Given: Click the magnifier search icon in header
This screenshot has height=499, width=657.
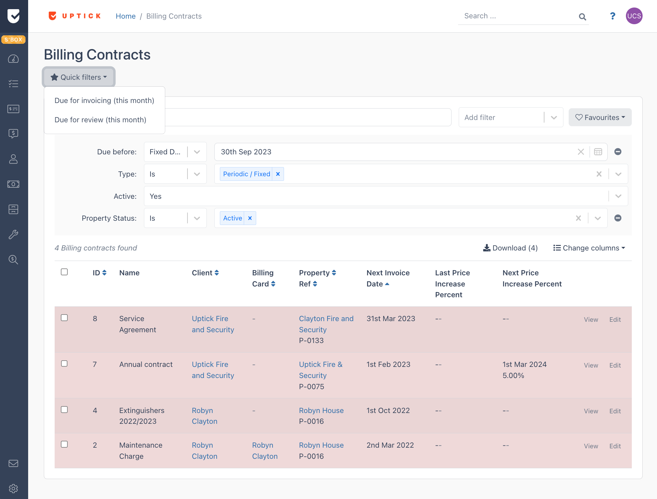Looking at the screenshot, I should coord(582,17).
